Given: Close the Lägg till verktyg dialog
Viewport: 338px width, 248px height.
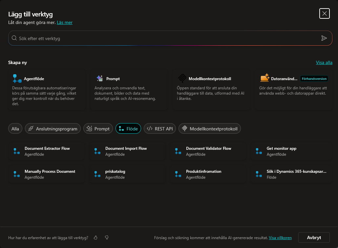Looking at the screenshot, I should tap(325, 13).
